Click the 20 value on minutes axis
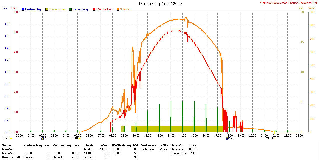 click(302, 12)
